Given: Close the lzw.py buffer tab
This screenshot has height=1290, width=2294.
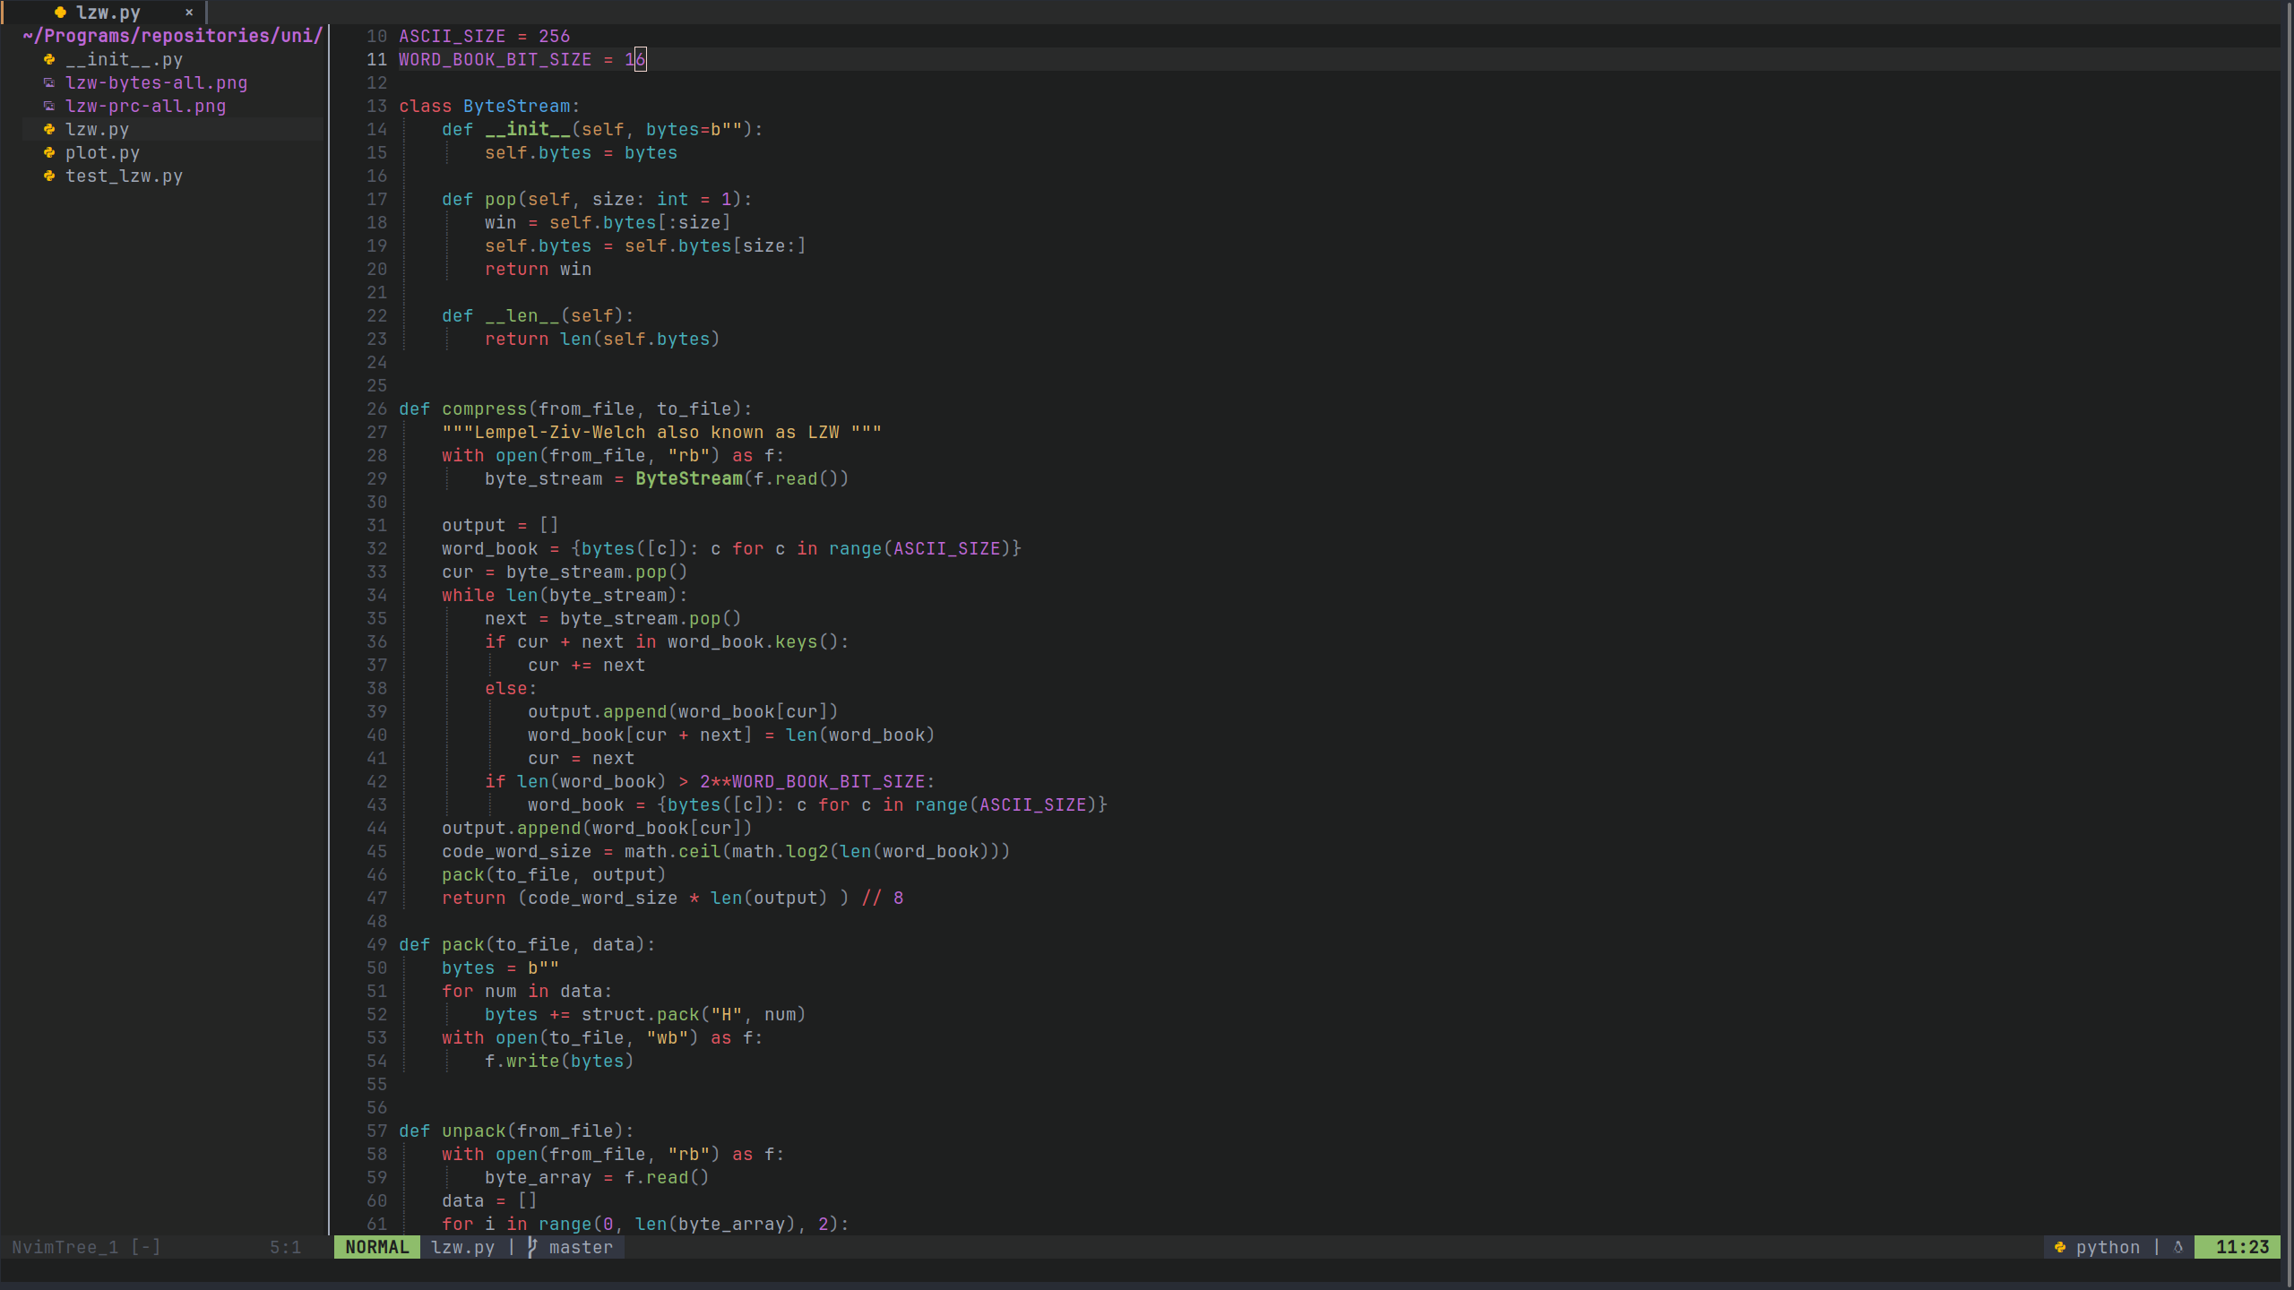Looking at the screenshot, I should tap(189, 13).
